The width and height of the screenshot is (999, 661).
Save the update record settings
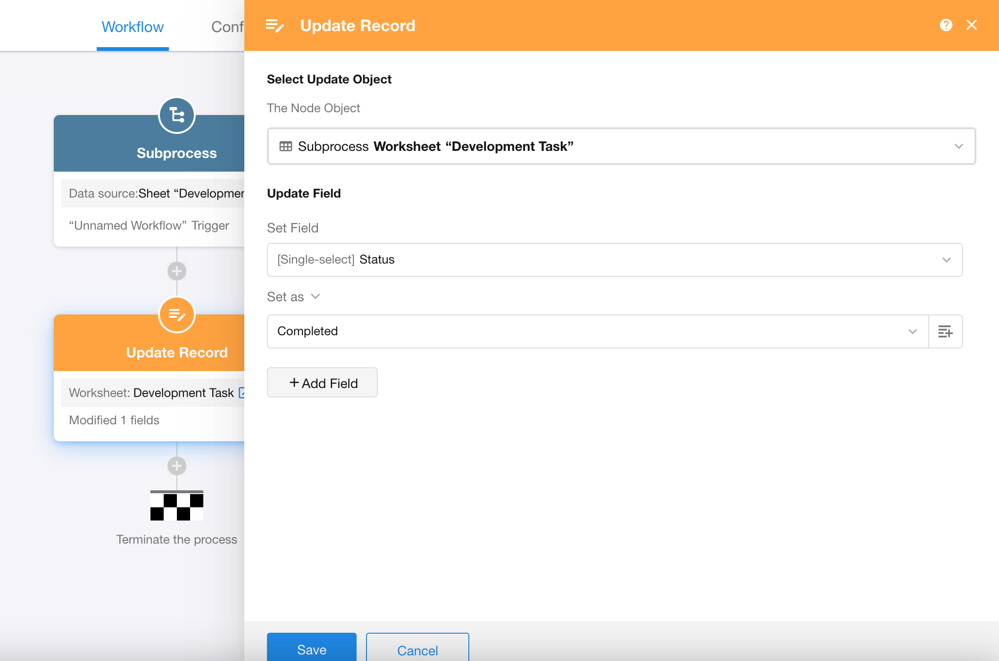click(311, 649)
